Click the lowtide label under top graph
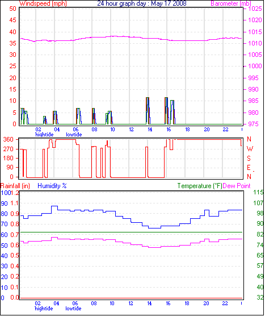The width and height of the screenshot is (265, 320). coord(74,135)
